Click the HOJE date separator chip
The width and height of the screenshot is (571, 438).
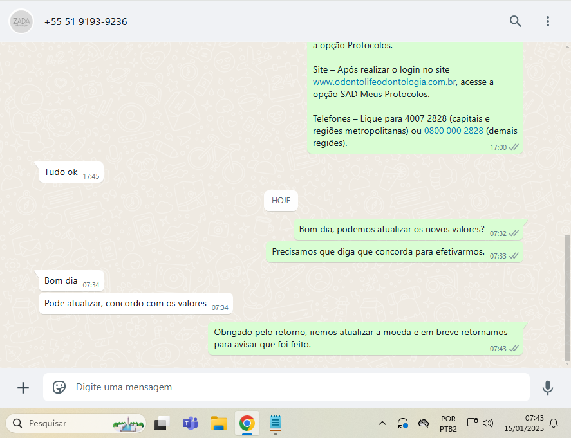(x=281, y=201)
